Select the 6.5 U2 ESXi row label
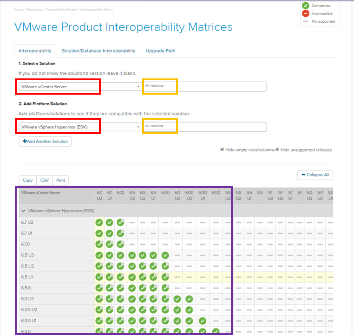Viewport: 354px width, 335px height. [27, 266]
